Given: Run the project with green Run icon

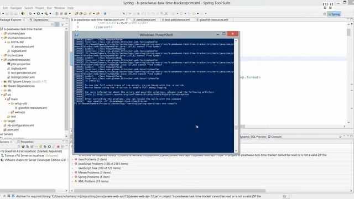Looking at the screenshot, I should pos(38,13).
